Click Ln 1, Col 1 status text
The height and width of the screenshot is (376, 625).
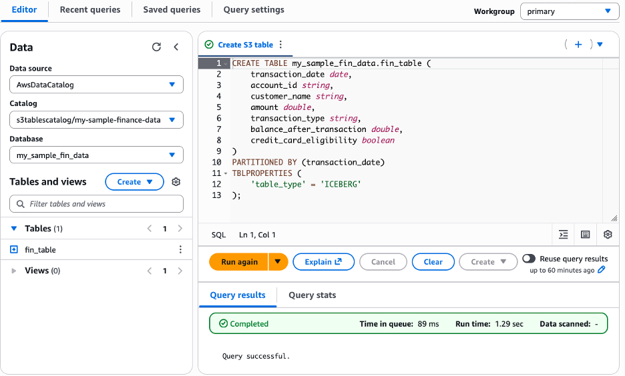tap(257, 235)
